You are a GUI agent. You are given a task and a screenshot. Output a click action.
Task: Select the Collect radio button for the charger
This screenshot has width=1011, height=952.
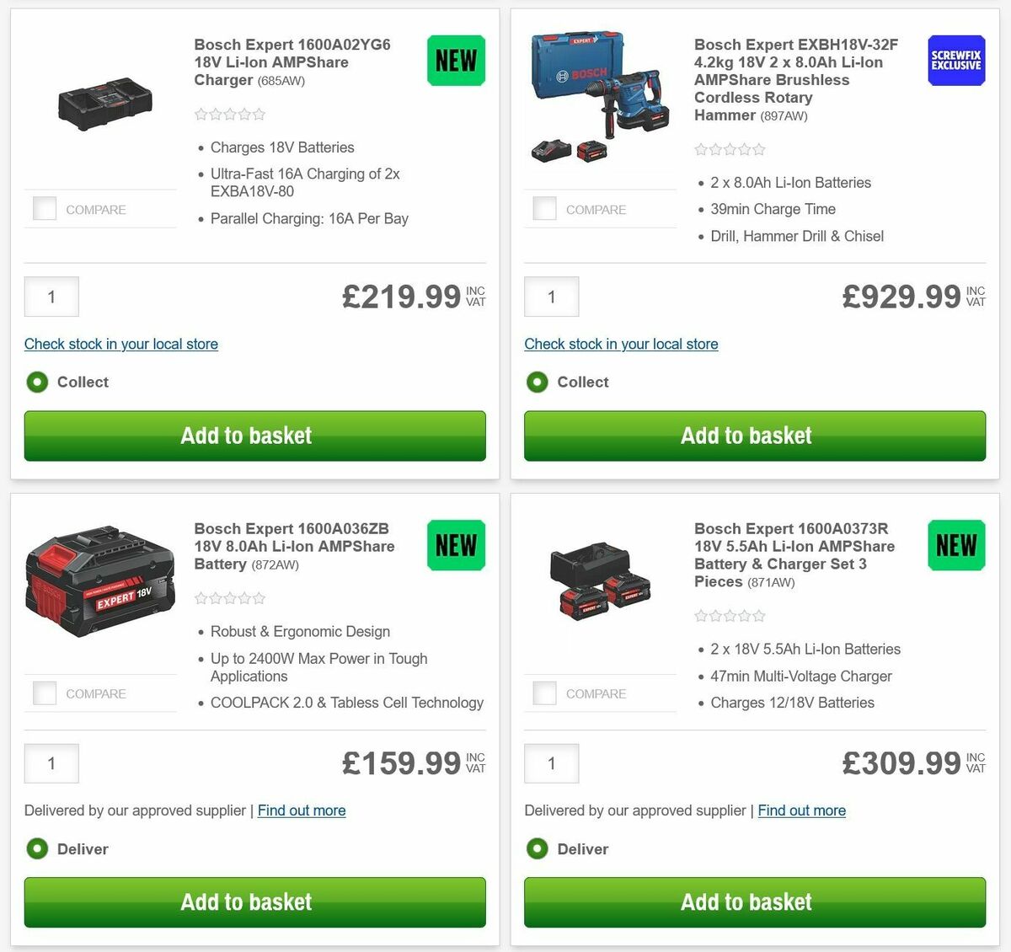37,382
